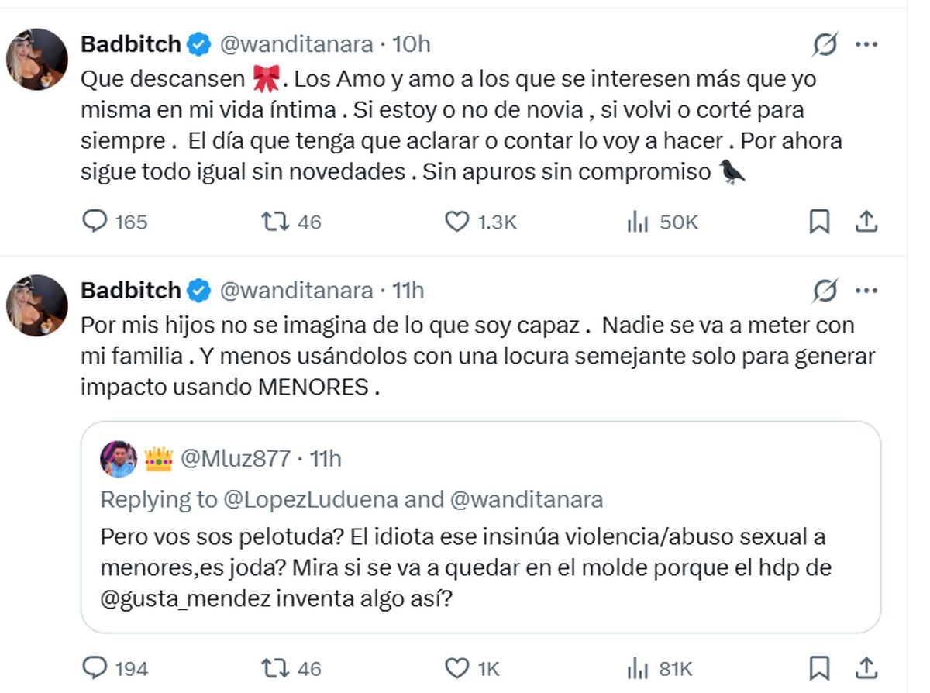Bookmark the 'Por mis hijos' tweet

point(819,667)
